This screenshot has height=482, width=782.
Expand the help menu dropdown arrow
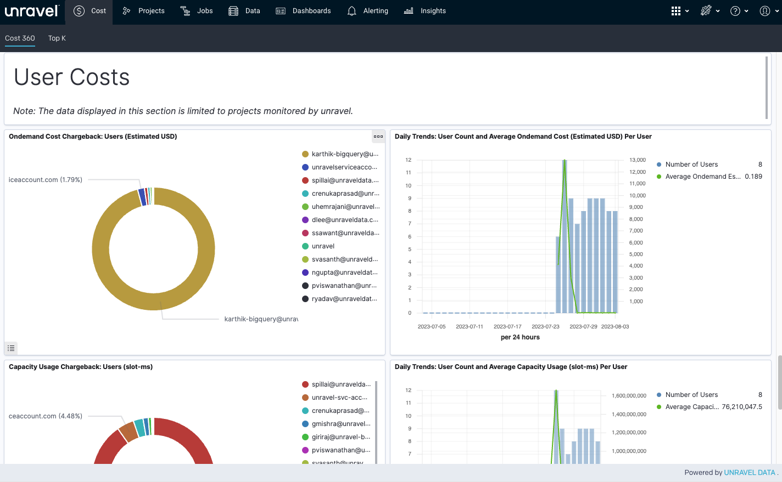coord(746,11)
